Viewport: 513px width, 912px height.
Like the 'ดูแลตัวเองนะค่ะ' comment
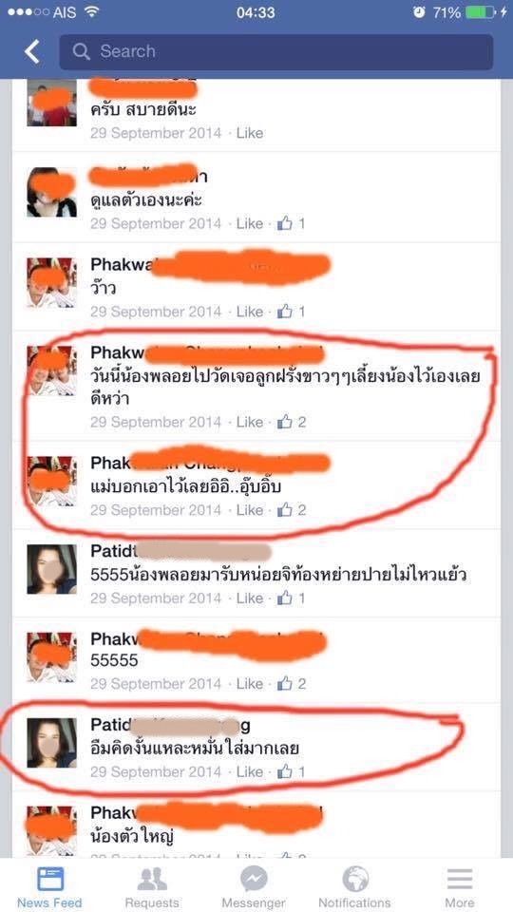tap(250, 223)
